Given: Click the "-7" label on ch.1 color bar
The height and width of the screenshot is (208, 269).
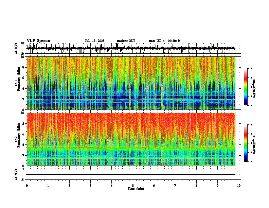Looking at the screenshot, I should pos(250,105).
